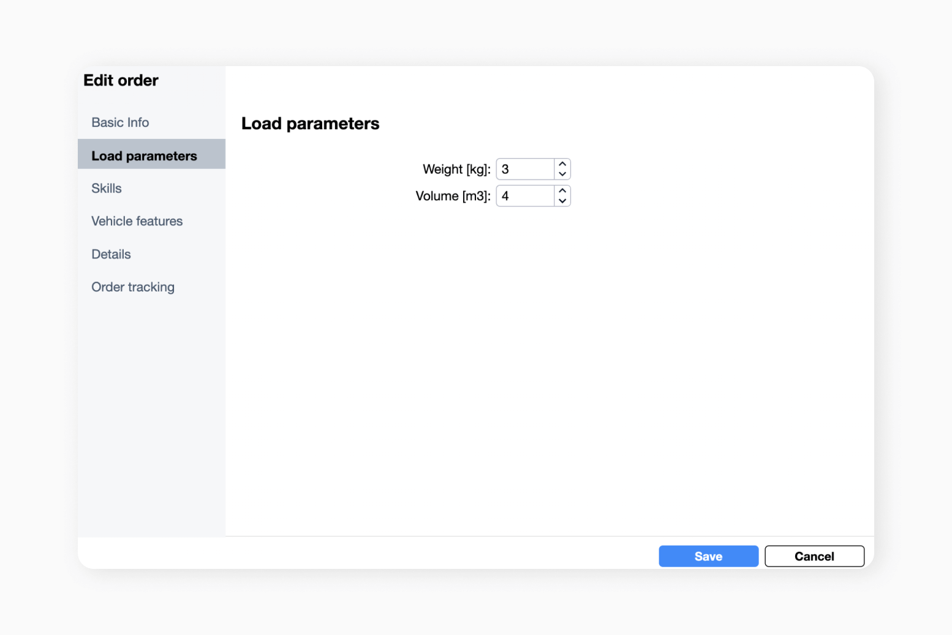Select the Volume [m3] label
952x635 pixels.
453,196
